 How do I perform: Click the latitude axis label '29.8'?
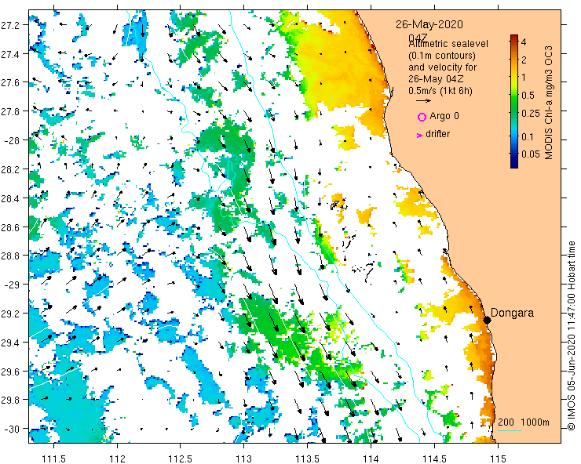[x=9, y=400]
